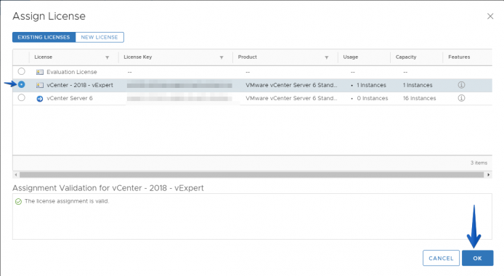Click the Evaluation License row icon
Viewport: 504px width, 276px height.
pos(40,72)
